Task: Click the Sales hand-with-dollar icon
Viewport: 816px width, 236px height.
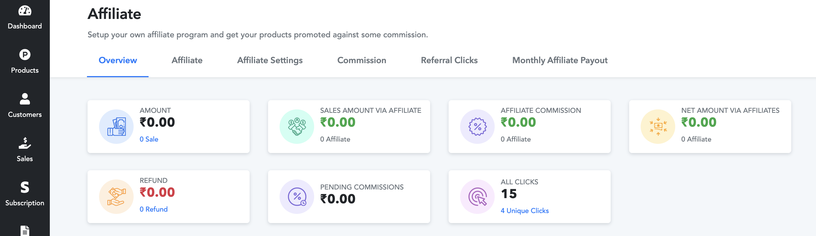Action: [x=25, y=143]
